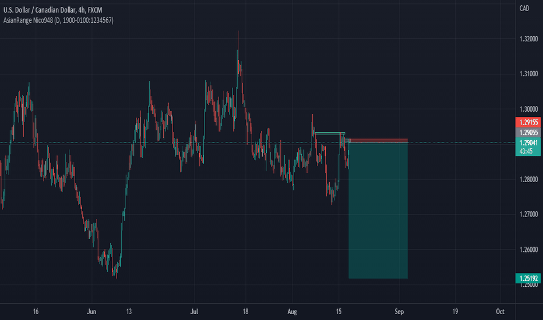This screenshot has width=543, height=320.
Task: Click the 1.31000 price axis label
Action: pos(529,74)
